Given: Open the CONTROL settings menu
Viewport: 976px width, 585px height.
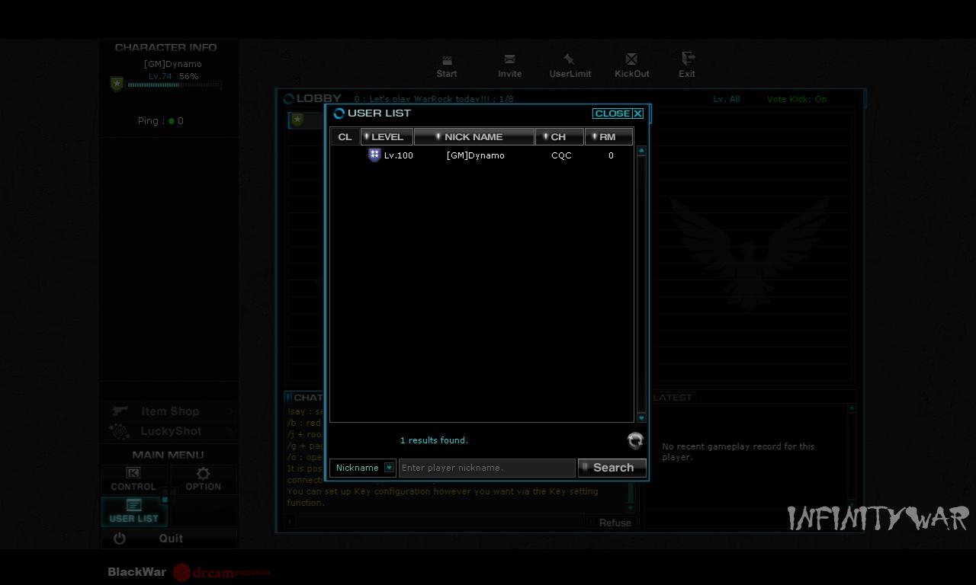Looking at the screenshot, I should [x=133, y=480].
